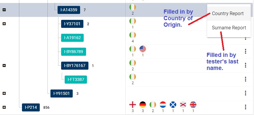Click the USA flag in I-BY86789 row
Screen dimensions: 254x115
tap(142, 49)
